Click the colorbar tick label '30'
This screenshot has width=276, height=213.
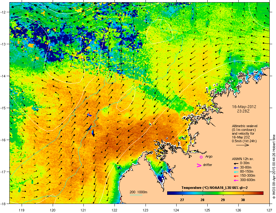(243, 200)
